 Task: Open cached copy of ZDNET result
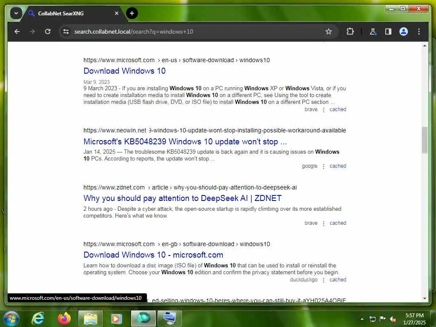click(338, 223)
